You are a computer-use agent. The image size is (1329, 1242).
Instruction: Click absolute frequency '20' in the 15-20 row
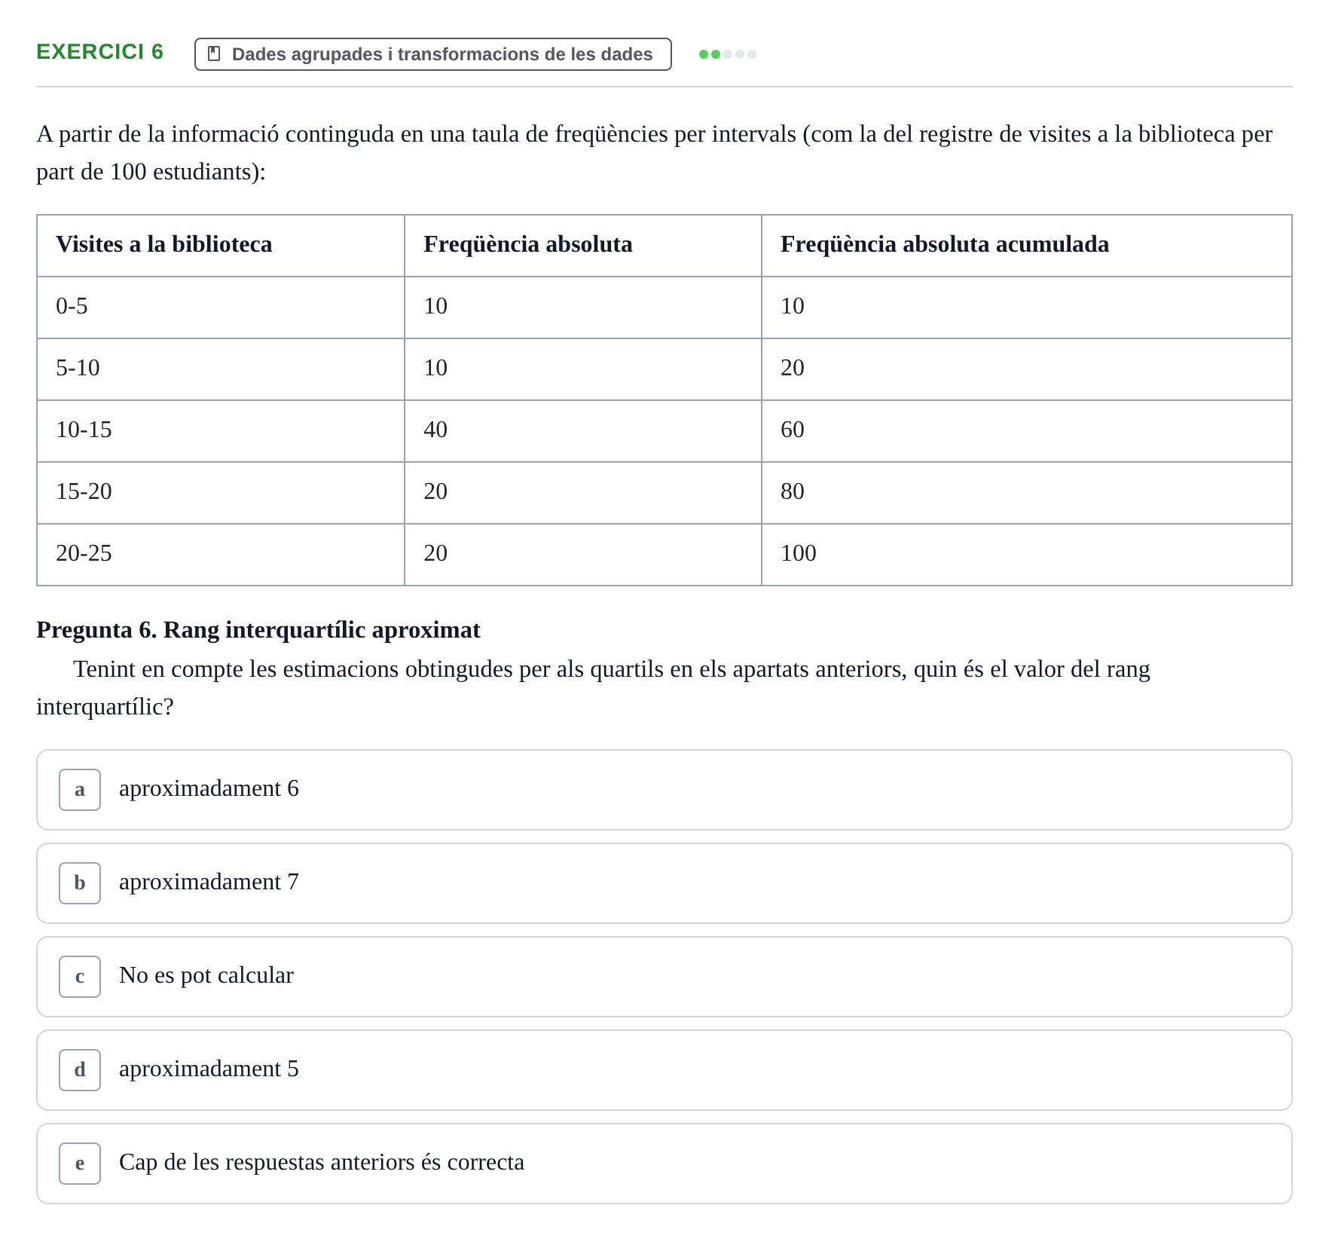pyautogui.click(x=583, y=493)
